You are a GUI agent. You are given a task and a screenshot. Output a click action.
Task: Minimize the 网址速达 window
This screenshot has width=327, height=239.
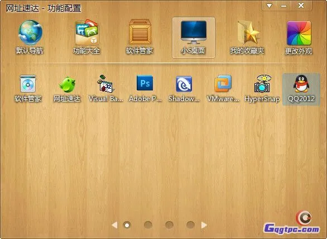(x=283, y=6)
